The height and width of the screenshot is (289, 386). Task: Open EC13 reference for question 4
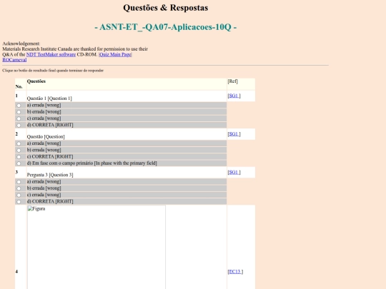click(235, 272)
